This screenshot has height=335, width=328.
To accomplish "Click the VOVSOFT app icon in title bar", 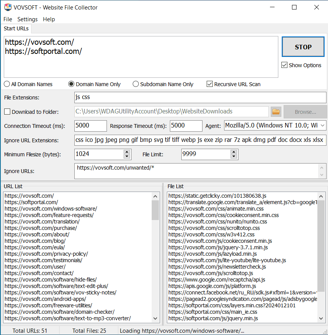I will click(8, 7).
